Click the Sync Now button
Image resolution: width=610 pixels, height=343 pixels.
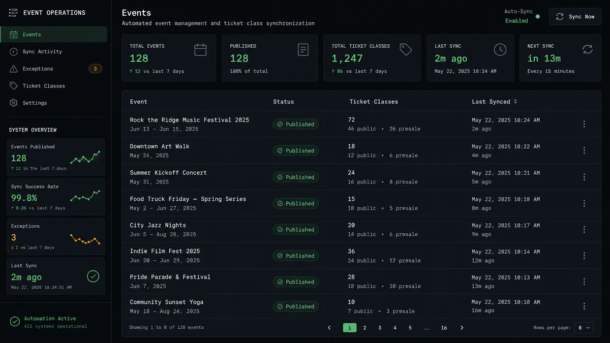click(x=575, y=17)
